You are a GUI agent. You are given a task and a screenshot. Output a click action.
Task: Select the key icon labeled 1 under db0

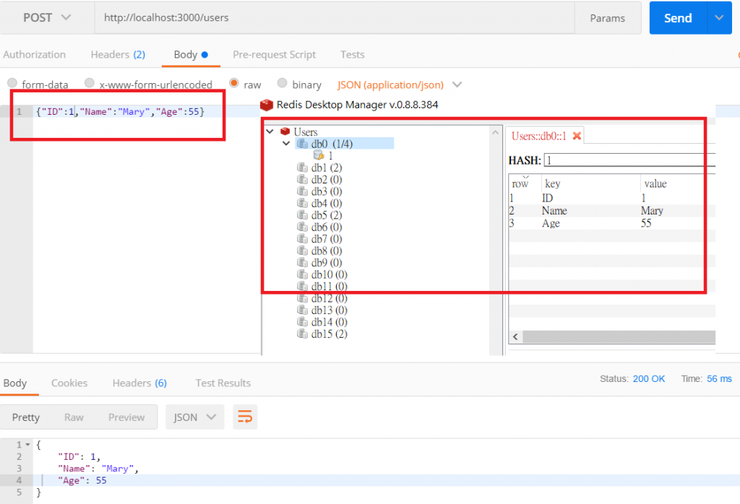[319, 155]
